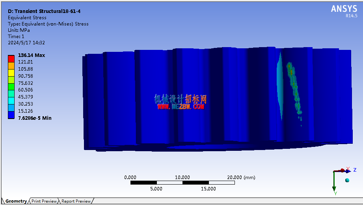Image resolution: width=363 pixels, height=205 pixels.
Task: Click the 'Type: Equivalent (von-Mises) Stress' text
Action: click(48, 24)
